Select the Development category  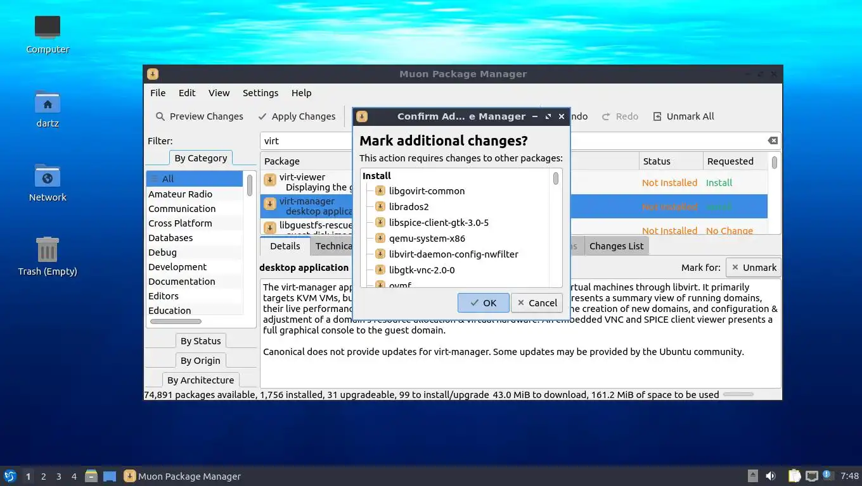click(195, 267)
